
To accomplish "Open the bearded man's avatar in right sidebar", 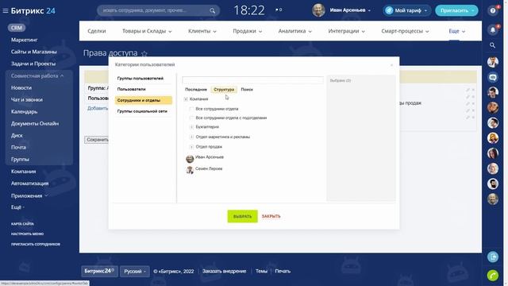I will click(x=493, y=184).
